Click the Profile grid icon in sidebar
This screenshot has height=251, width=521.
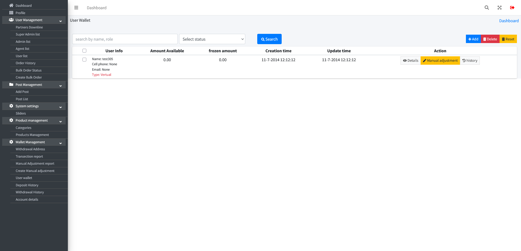click(11, 13)
